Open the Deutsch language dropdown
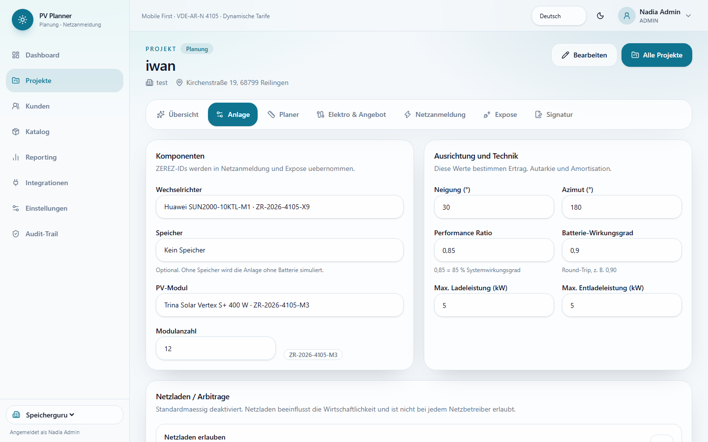 [559, 16]
